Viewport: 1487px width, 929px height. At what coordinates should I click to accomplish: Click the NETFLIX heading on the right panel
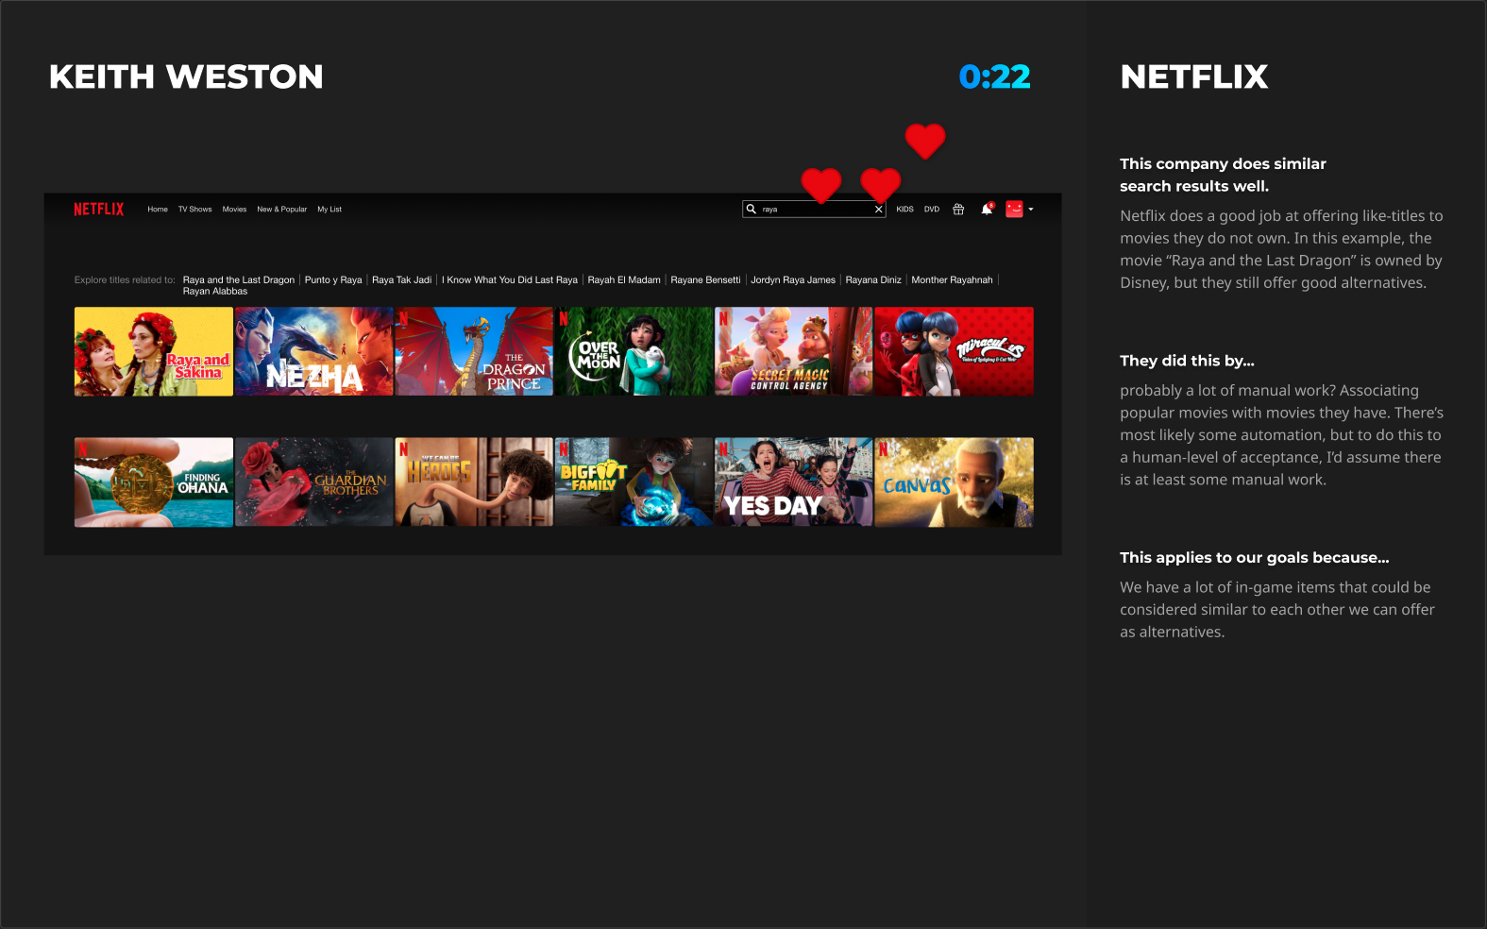1193,76
